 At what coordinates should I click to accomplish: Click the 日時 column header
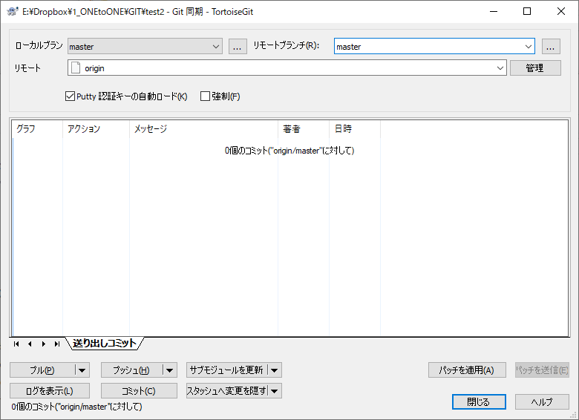coord(355,129)
